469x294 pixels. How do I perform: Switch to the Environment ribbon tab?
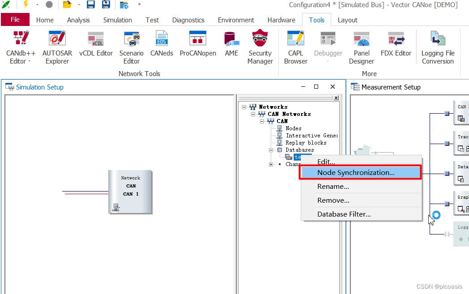[236, 20]
